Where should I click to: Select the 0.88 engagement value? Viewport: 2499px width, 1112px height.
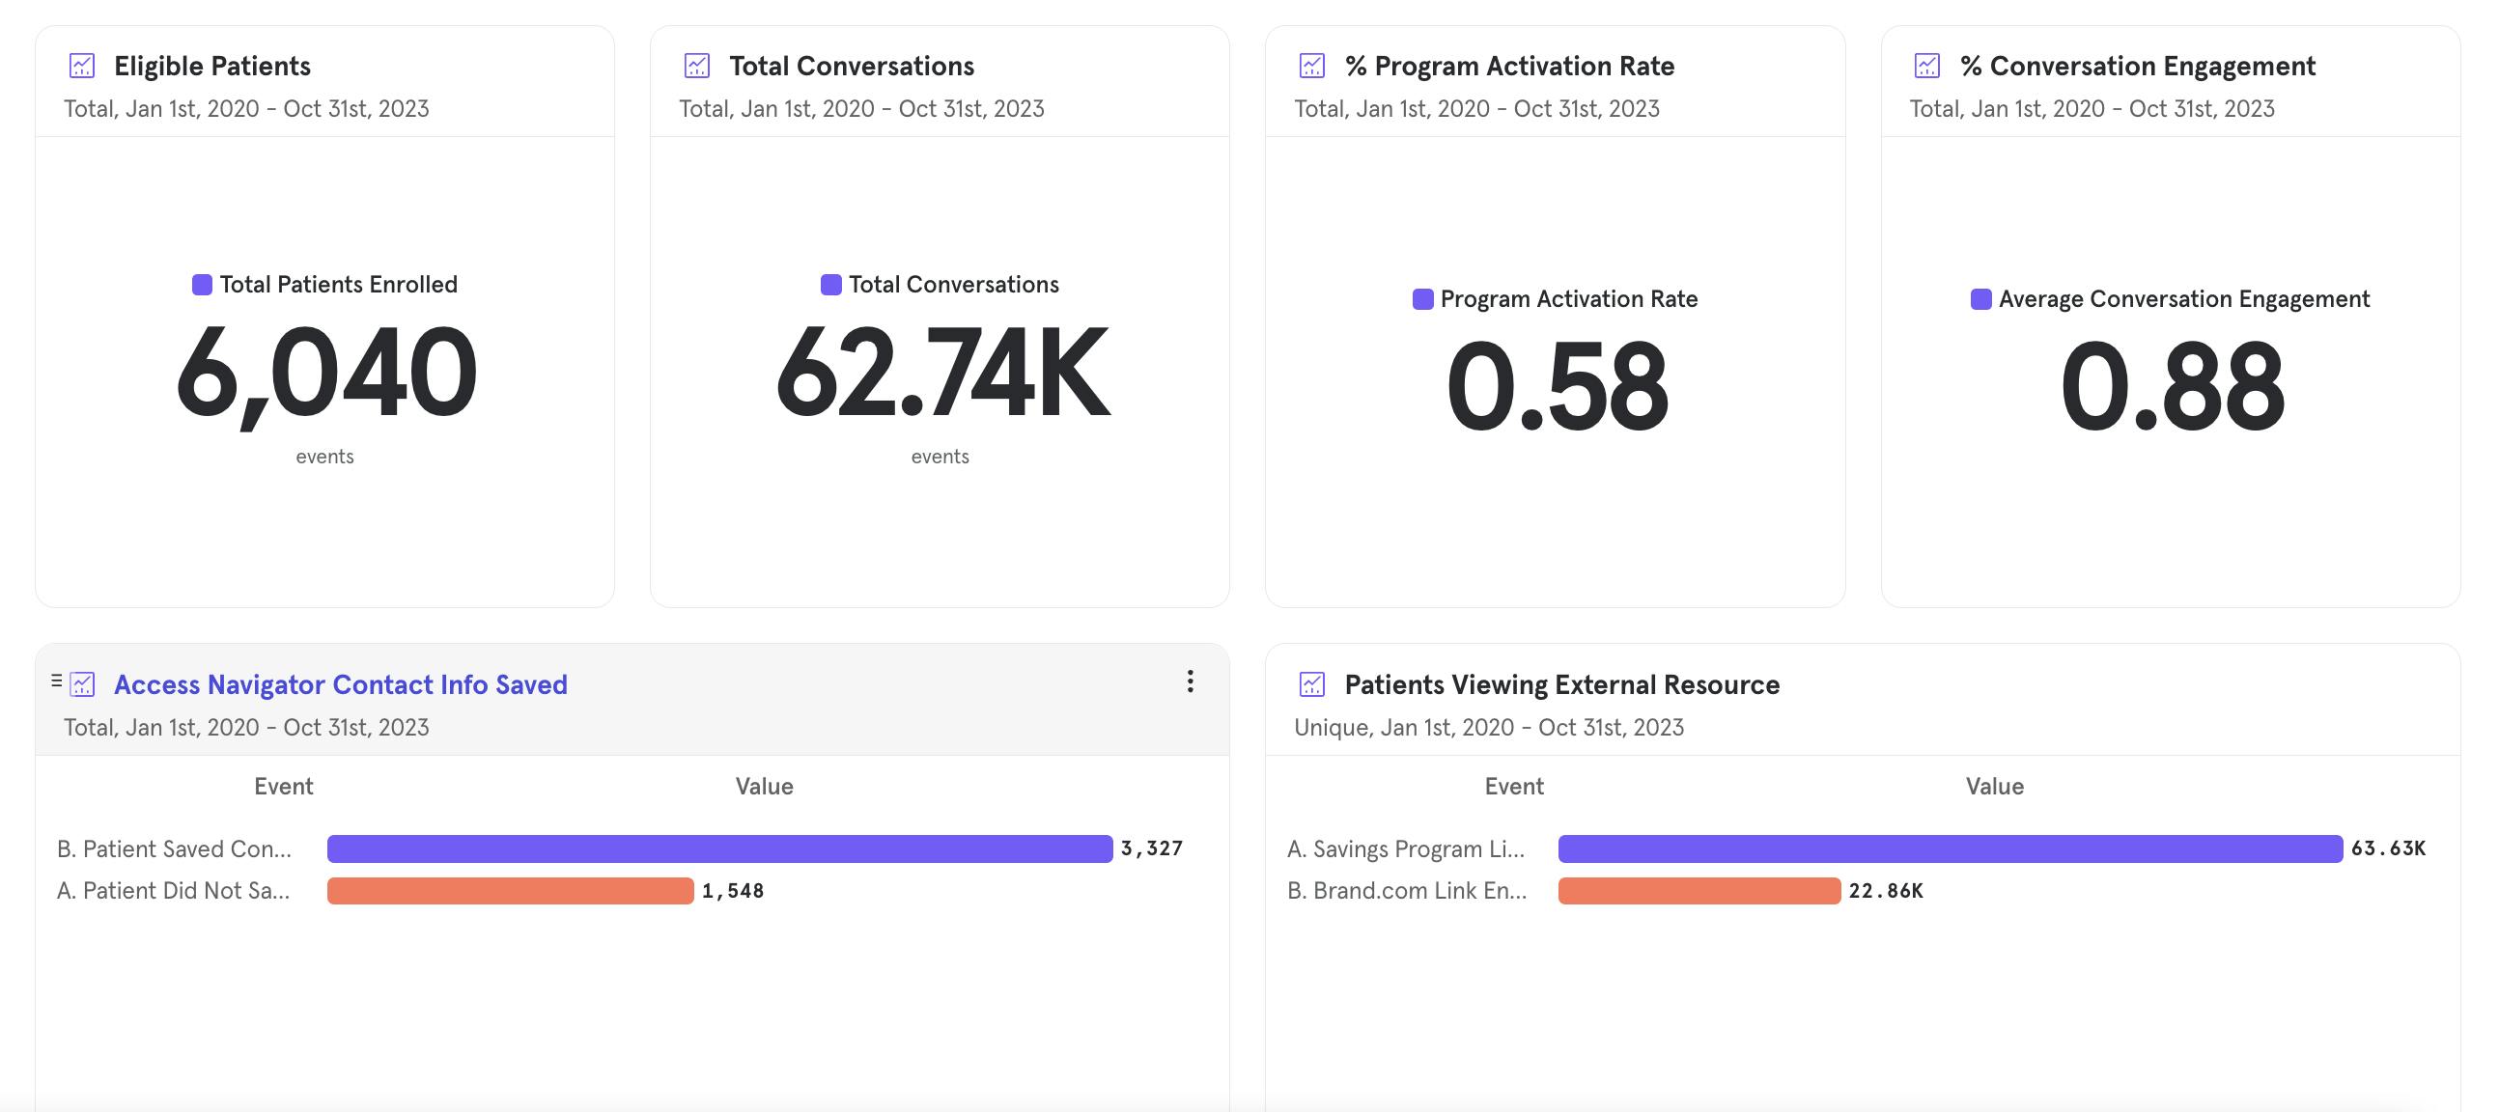point(2171,387)
